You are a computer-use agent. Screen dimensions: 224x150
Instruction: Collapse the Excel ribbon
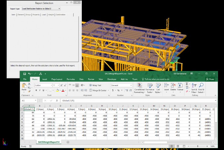215,95
